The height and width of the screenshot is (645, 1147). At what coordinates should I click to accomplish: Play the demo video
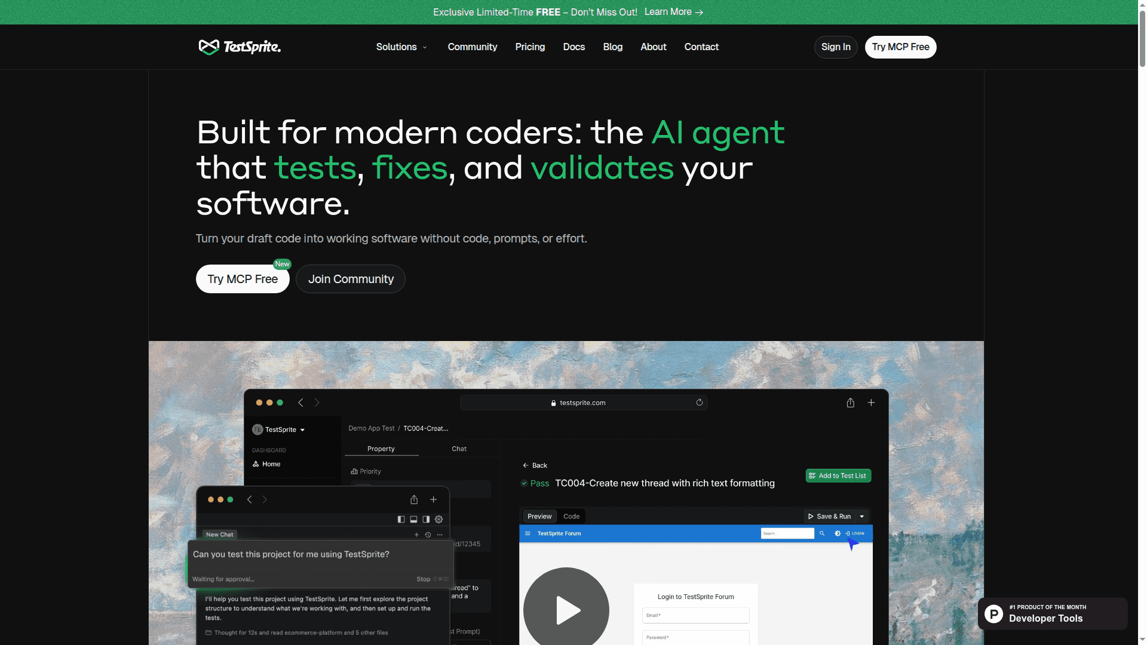click(x=566, y=609)
